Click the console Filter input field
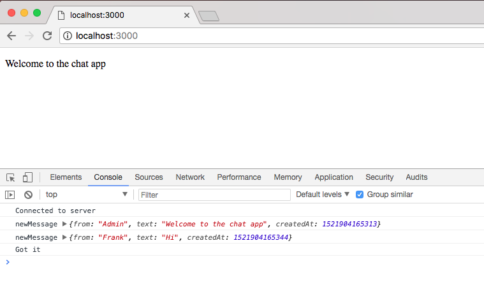484x294 pixels. 214,195
